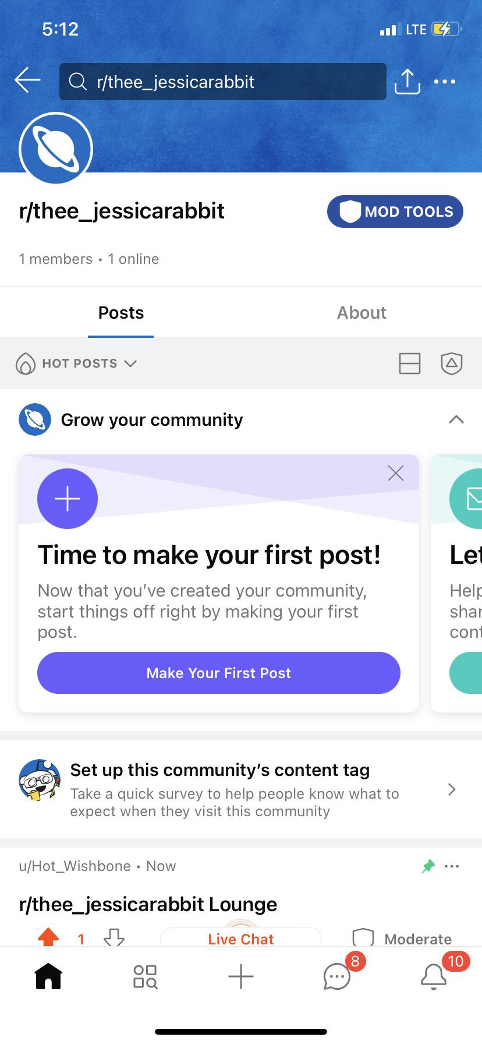Open notifications bell with 10 badge
This screenshot has height=1044, width=482.
434,976
